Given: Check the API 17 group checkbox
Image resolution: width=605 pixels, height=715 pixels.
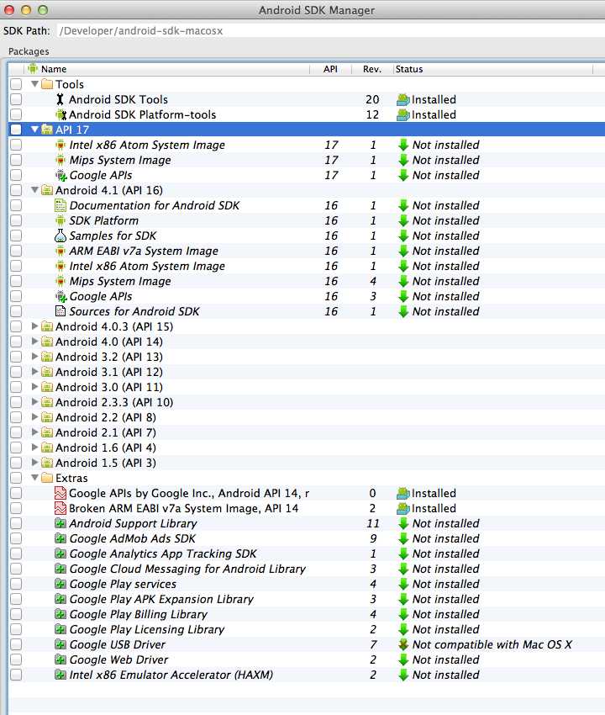Looking at the screenshot, I should (x=16, y=130).
